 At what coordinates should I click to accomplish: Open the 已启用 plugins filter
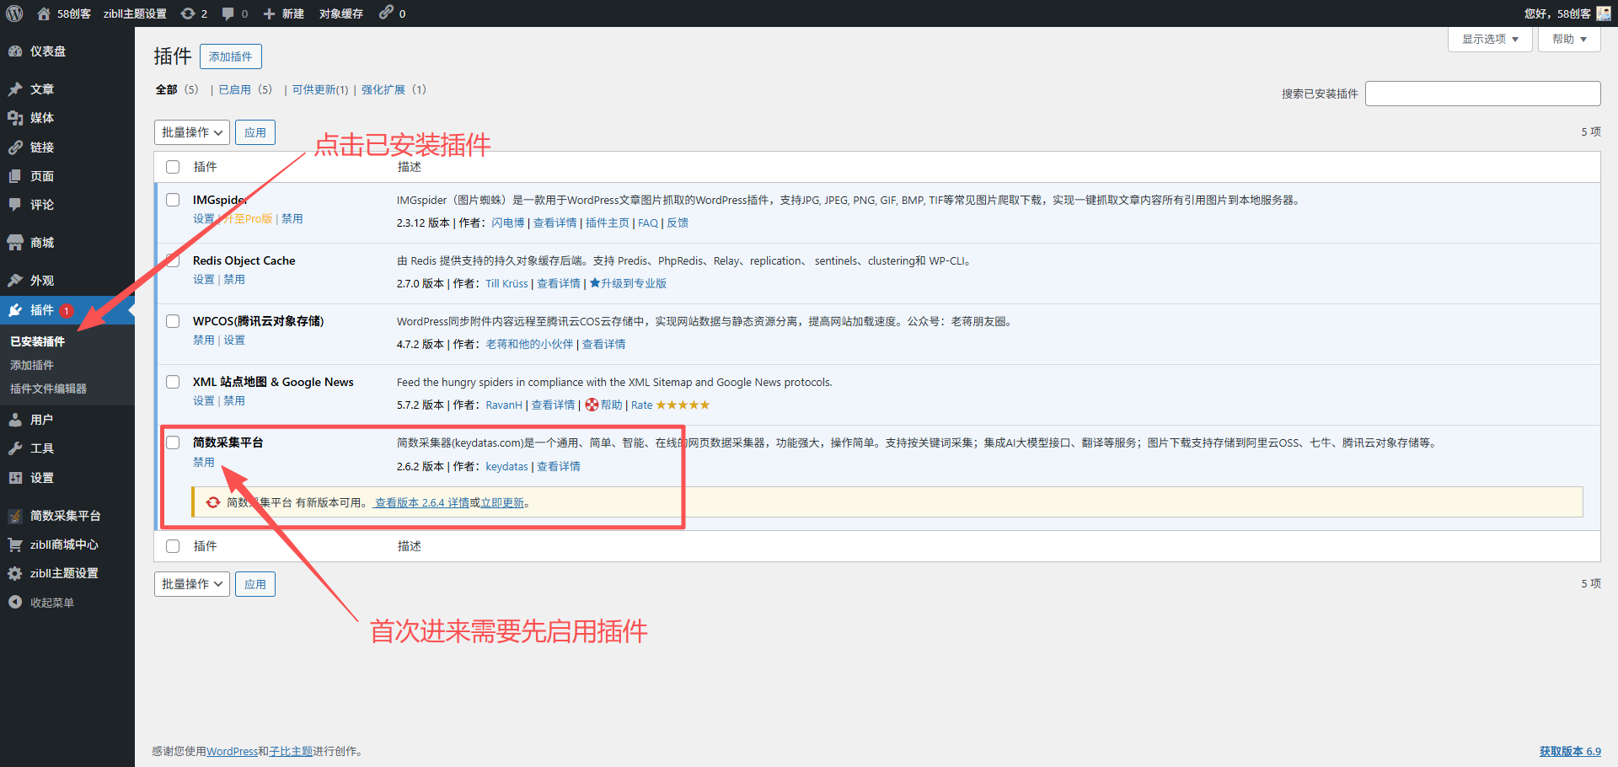click(x=236, y=89)
